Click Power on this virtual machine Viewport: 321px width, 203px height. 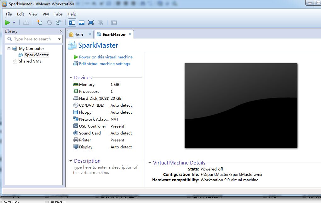point(106,57)
